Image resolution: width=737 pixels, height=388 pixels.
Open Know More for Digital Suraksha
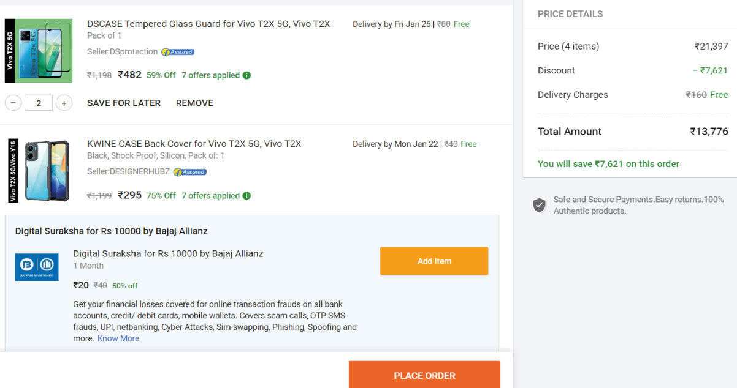coord(118,338)
